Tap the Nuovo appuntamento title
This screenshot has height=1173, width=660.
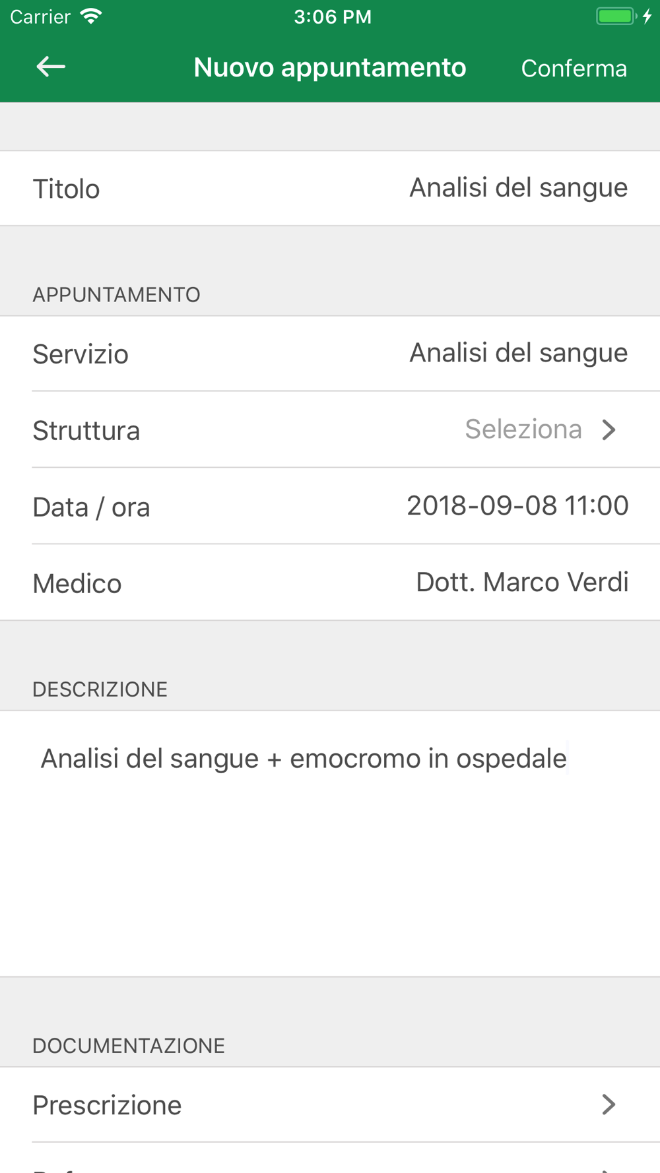330,67
